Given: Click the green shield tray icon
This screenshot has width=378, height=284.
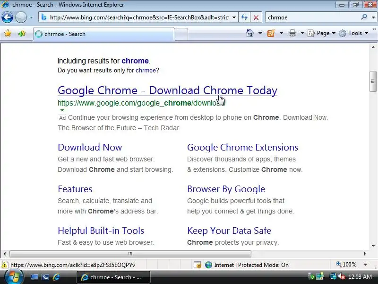Looking at the screenshot, I should 311,276.
